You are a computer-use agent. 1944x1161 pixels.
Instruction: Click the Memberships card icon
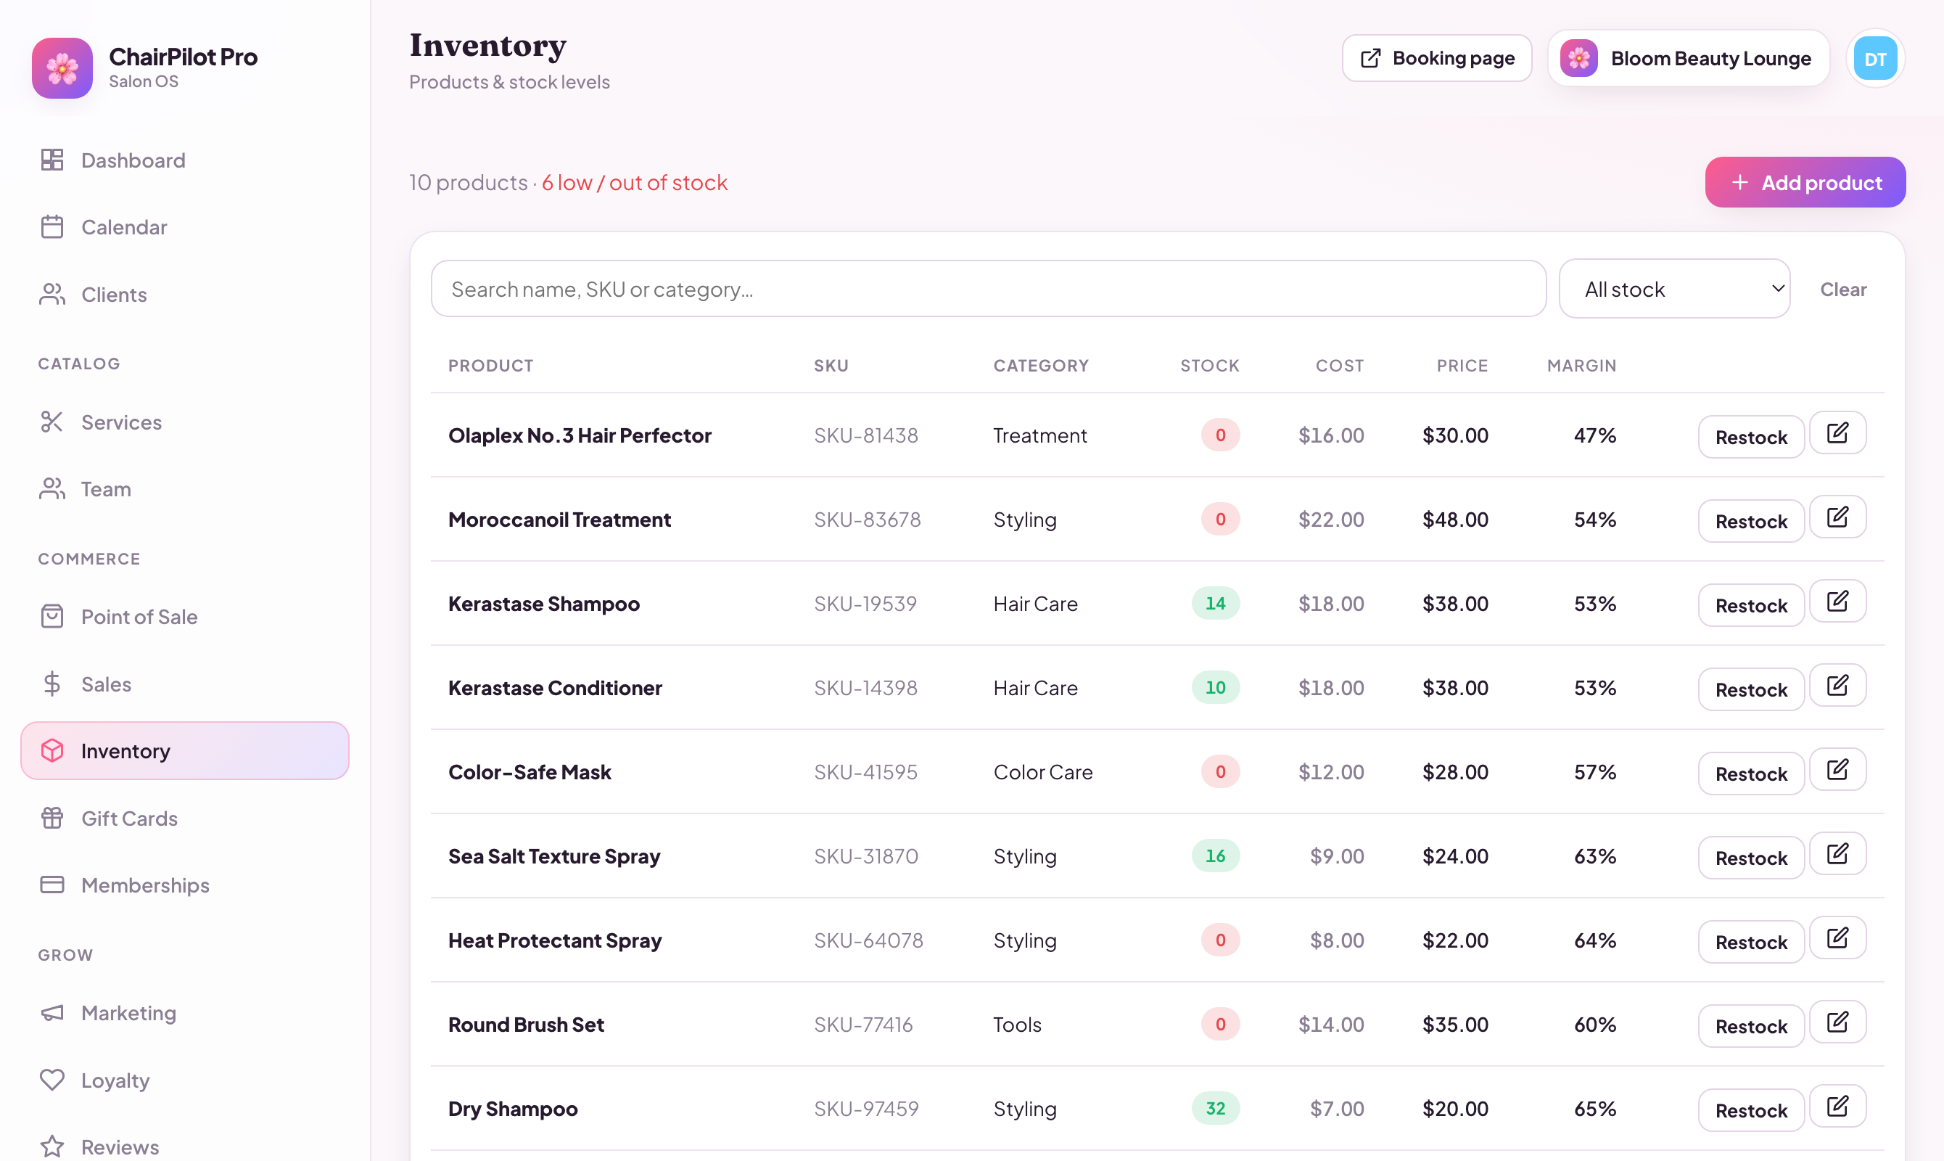52,885
